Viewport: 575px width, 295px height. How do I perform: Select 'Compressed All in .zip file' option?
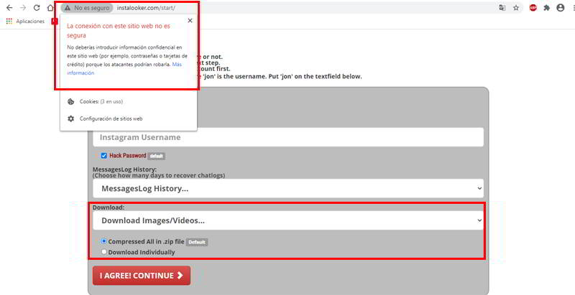[104, 241]
